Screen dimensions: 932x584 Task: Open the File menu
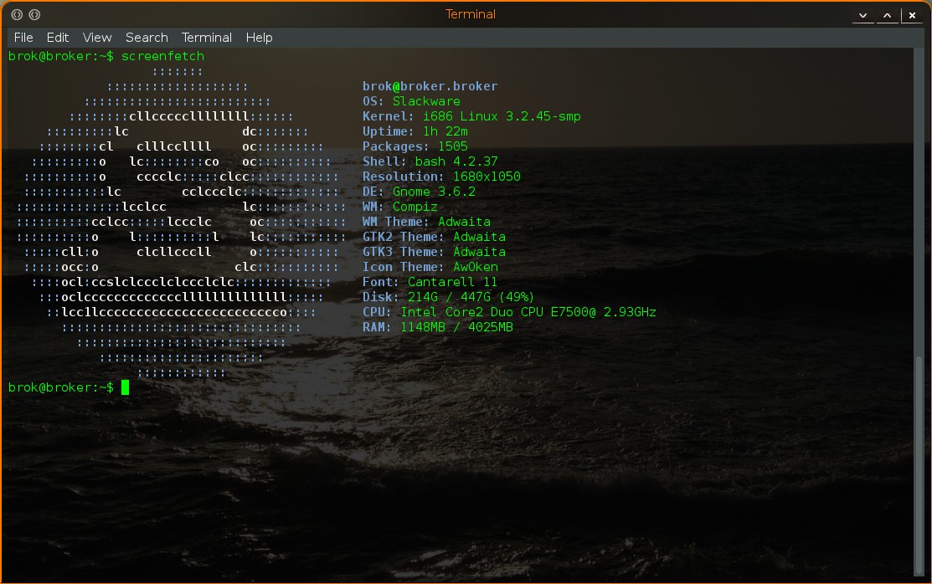point(23,38)
